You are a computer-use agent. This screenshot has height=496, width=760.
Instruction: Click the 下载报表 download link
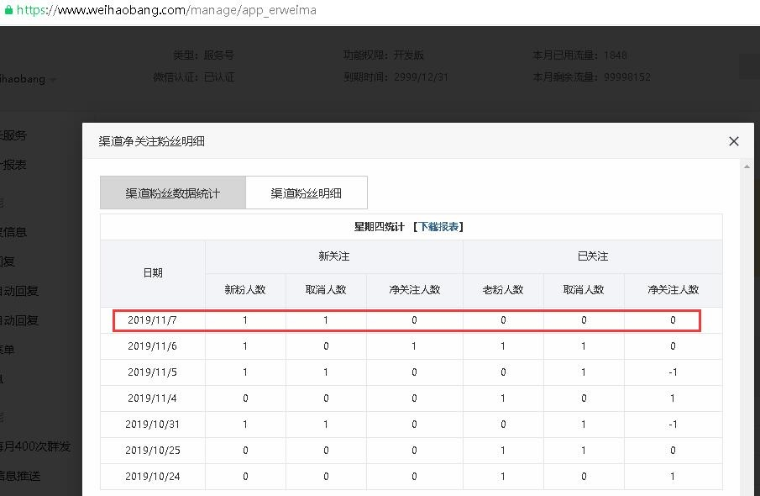[x=438, y=227]
